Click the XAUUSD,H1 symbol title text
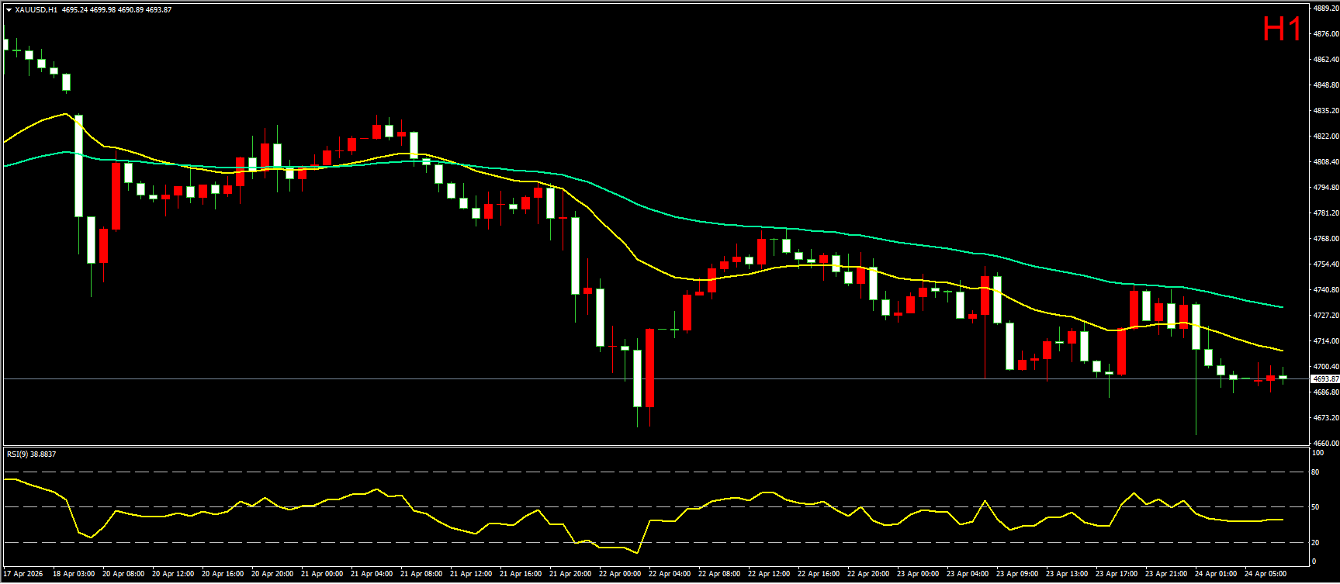 [x=36, y=10]
